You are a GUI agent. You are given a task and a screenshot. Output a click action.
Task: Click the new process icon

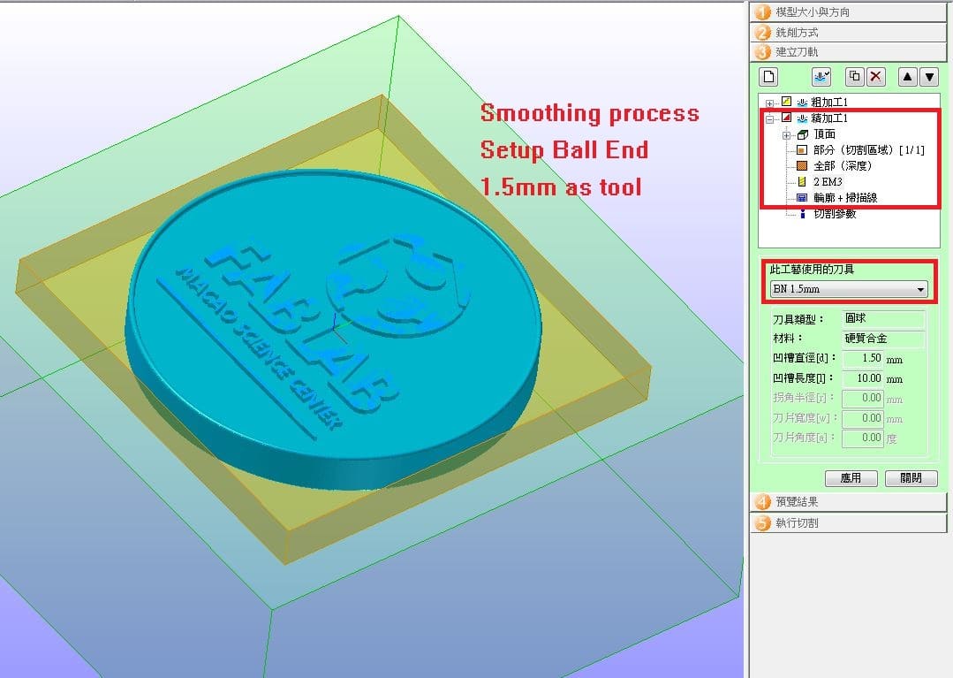pos(769,77)
